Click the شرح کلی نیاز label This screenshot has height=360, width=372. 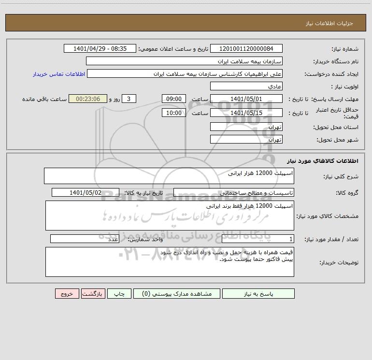coord(341,177)
